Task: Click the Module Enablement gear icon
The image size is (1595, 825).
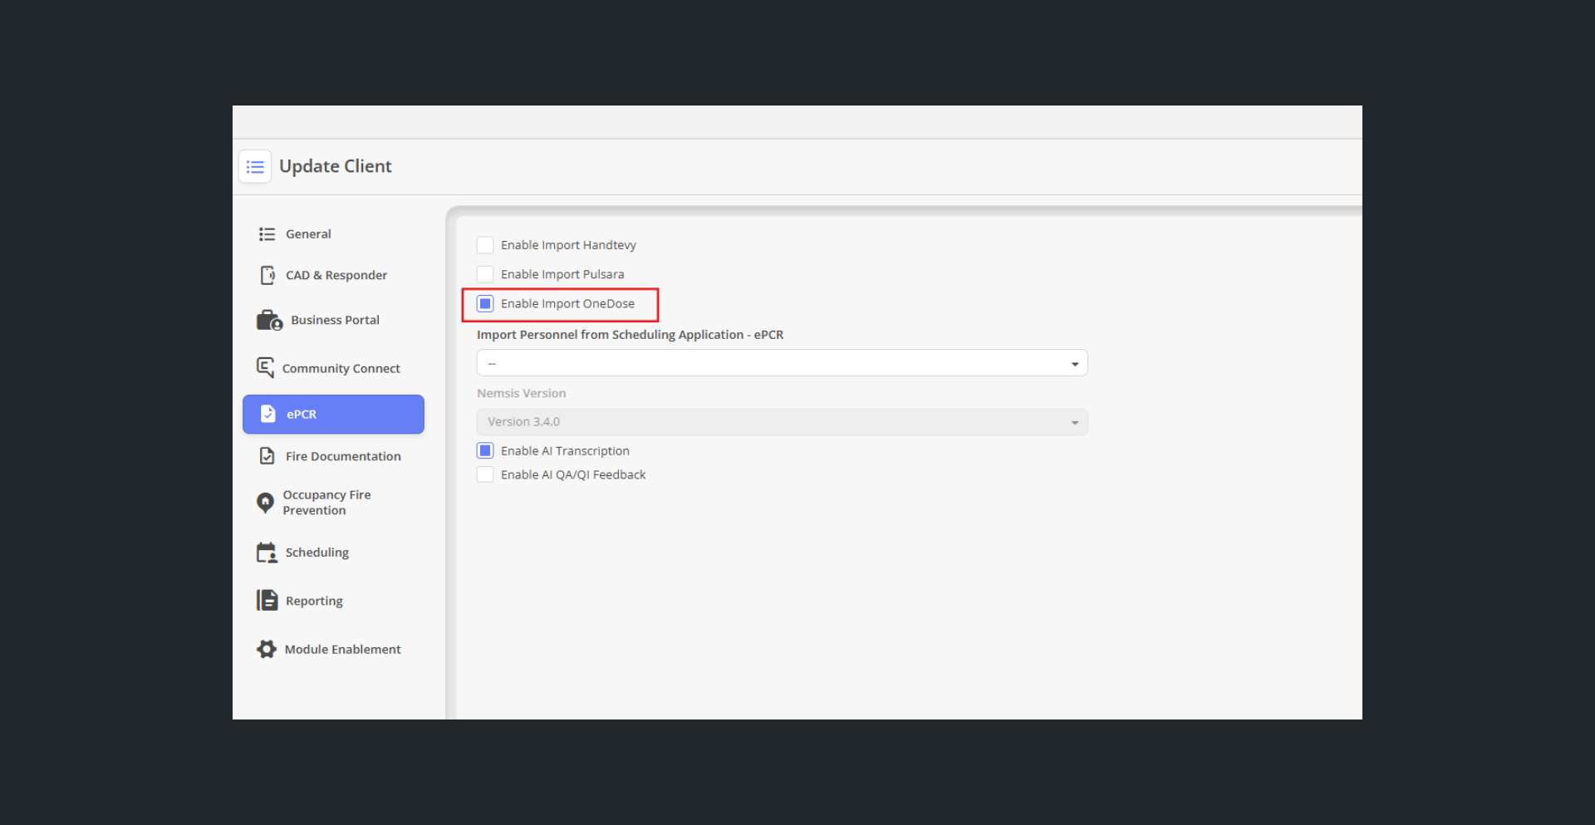Action: [267, 649]
